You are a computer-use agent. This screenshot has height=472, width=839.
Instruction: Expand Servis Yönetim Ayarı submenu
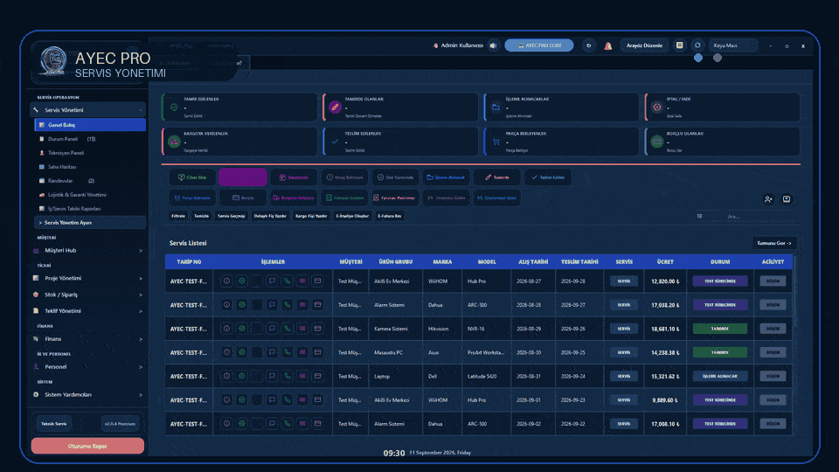point(90,223)
